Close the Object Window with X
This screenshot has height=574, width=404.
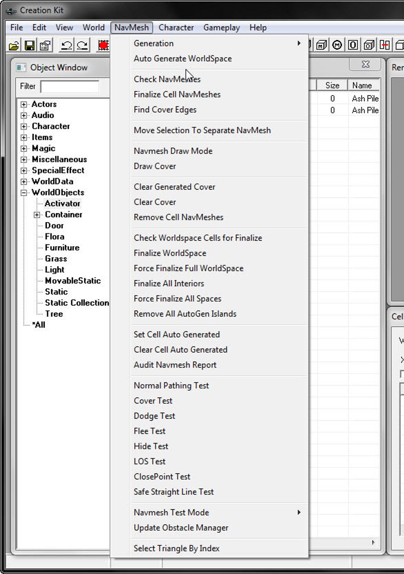coord(366,64)
